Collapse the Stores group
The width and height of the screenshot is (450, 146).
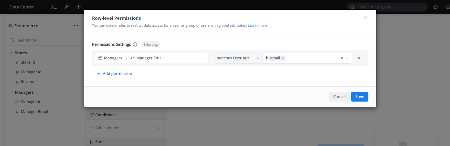coord(12,53)
